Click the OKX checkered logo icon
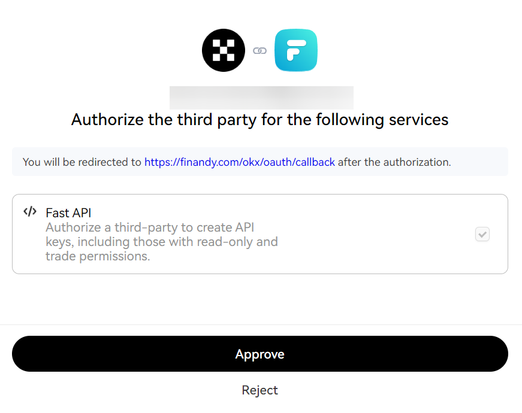The width and height of the screenshot is (522, 413). pos(224,51)
